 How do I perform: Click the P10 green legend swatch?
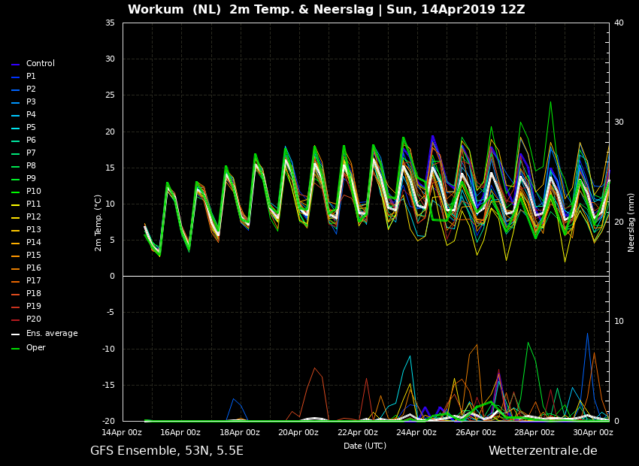pyautogui.click(x=15, y=192)
